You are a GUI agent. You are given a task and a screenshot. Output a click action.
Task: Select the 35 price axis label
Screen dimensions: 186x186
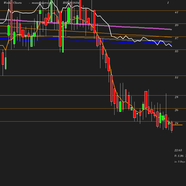pos(176,51)
